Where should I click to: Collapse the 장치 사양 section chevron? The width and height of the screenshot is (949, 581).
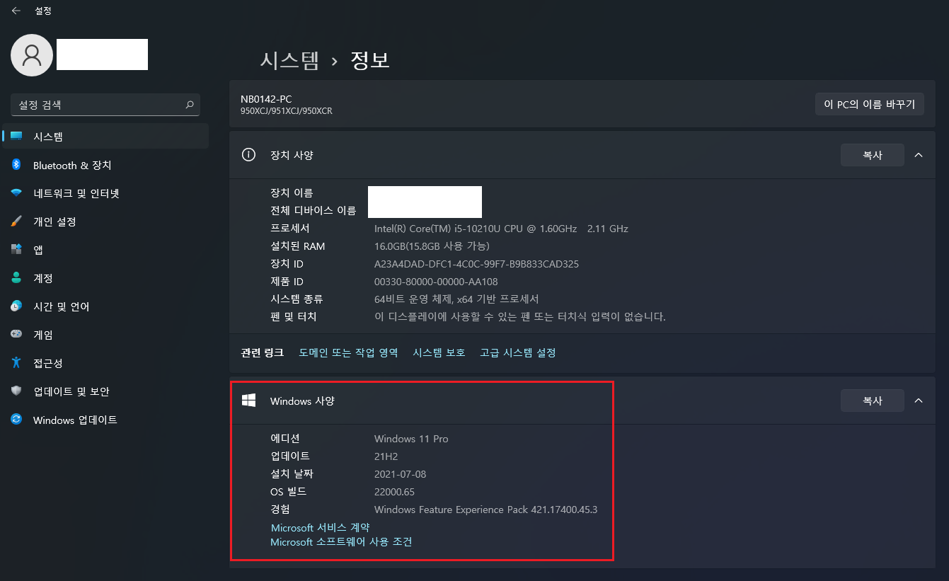click(919, 155)
